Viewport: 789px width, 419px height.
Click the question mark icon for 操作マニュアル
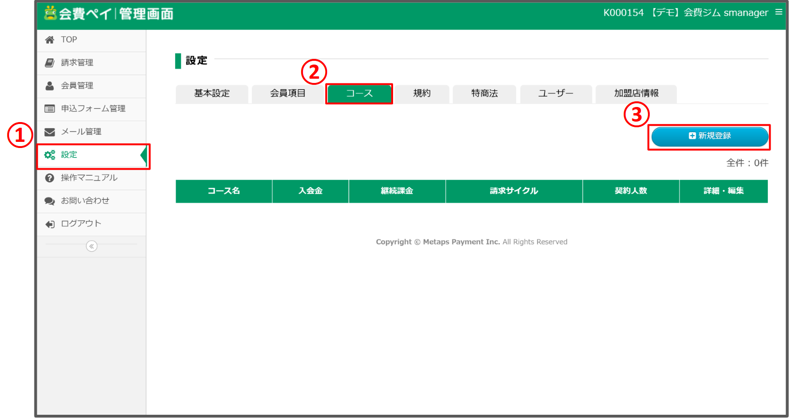[50, 178]
